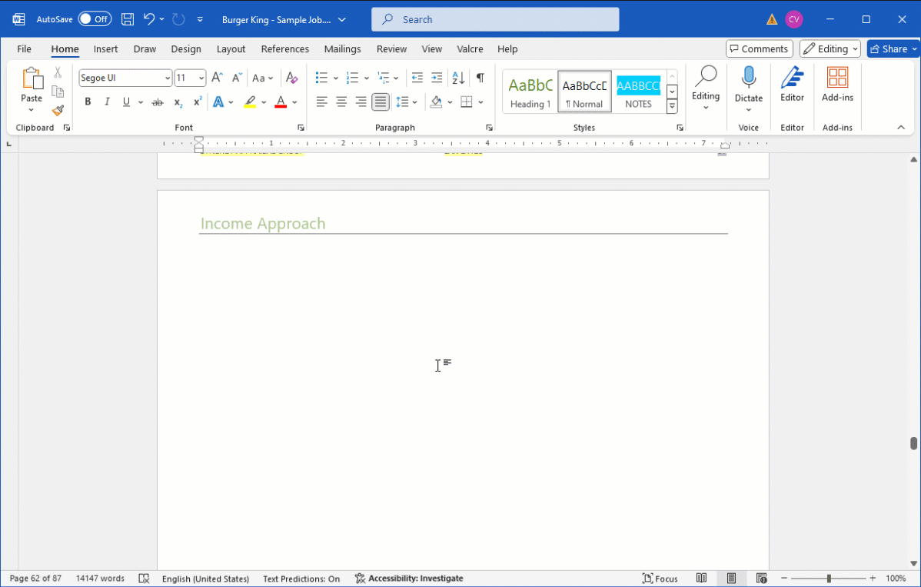
Task: Toggle show paragraph marks
Action: [x=480, y=78]
